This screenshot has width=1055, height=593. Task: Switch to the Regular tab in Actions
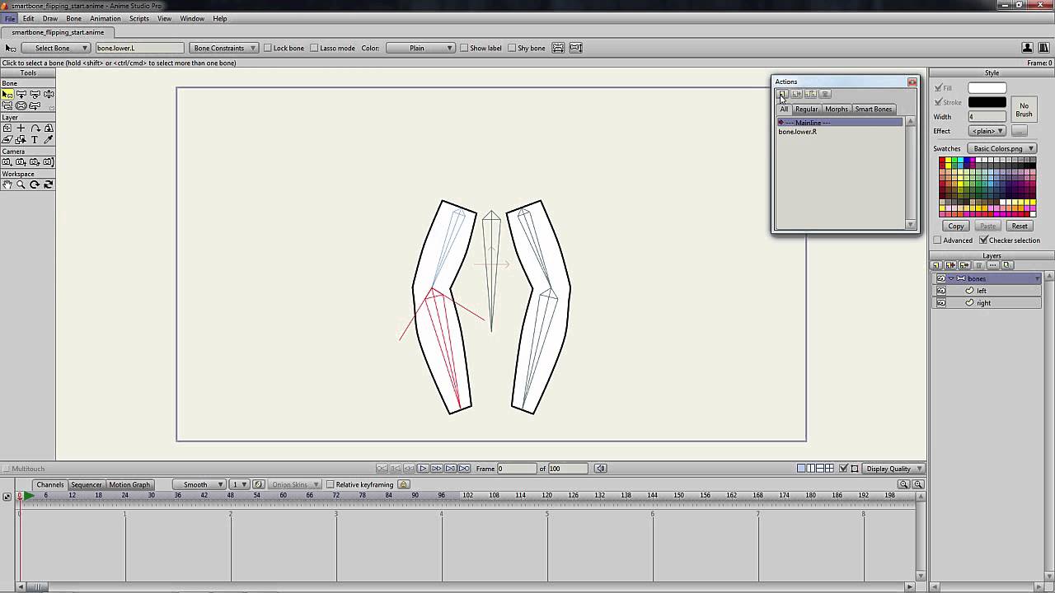coord(807,109)
